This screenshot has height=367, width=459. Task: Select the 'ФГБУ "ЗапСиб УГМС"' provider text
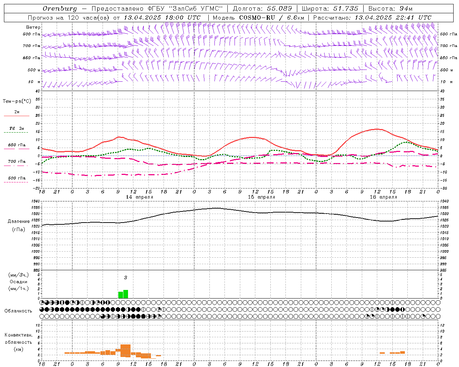pos(185,9)
